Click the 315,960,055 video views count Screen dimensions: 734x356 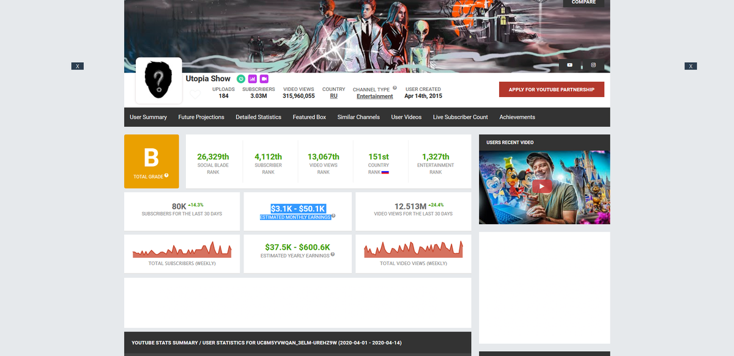pyautogui.click(x=298, y=96)
